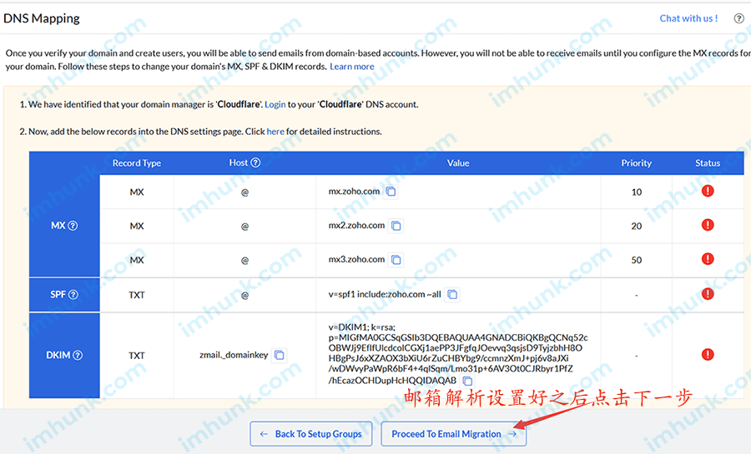The width and height of the screenshot is (751, 454).
Task: Check error status of mx2.zoho.com record
Action: (x=708, y=225)
